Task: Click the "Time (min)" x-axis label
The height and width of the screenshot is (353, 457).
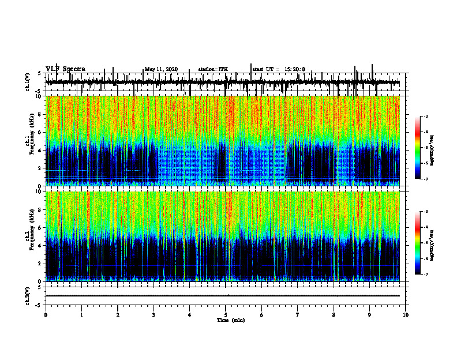Action: [231, 320]
